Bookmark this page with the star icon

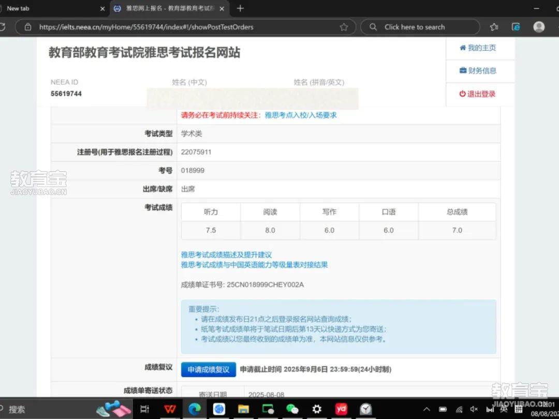pyautogui.click(x=344, y=27)
